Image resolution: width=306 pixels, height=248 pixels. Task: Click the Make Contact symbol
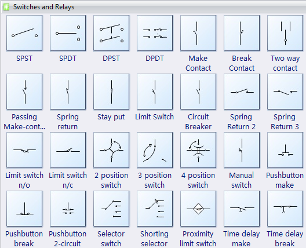click(x=198, y=33)
